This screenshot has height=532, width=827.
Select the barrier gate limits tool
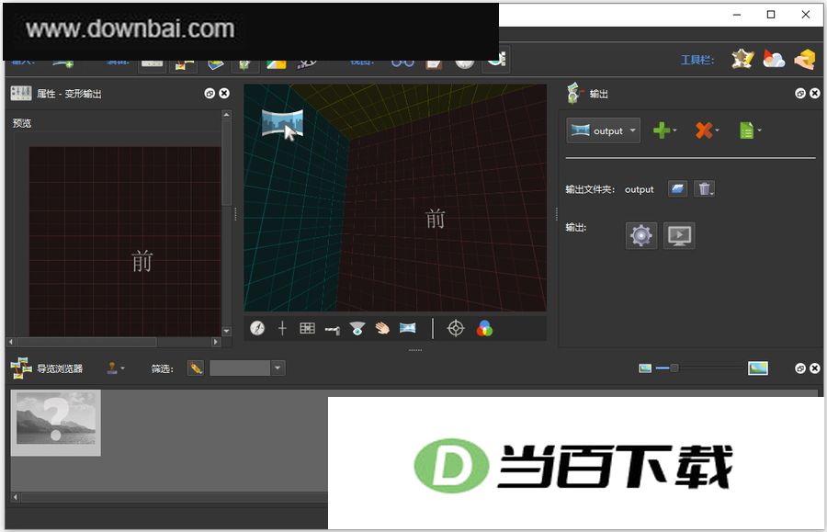point(333,330)
